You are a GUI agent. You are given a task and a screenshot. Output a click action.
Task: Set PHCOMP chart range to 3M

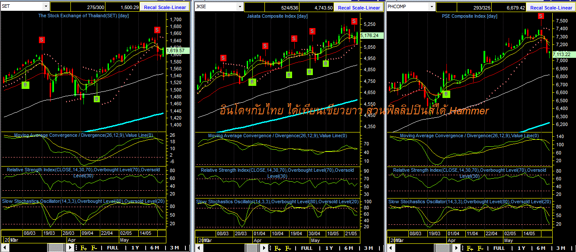click(x=561, y=248)
